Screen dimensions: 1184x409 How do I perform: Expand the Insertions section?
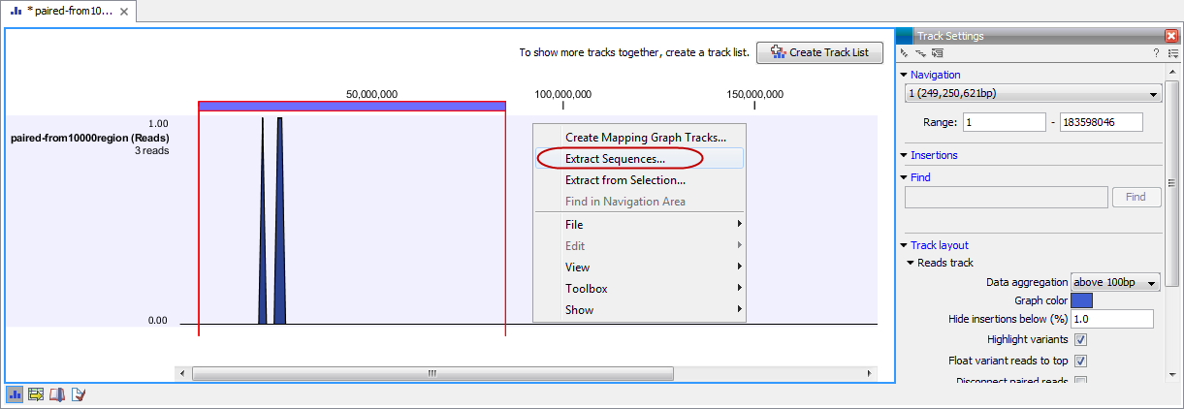(x=905, y=155)
